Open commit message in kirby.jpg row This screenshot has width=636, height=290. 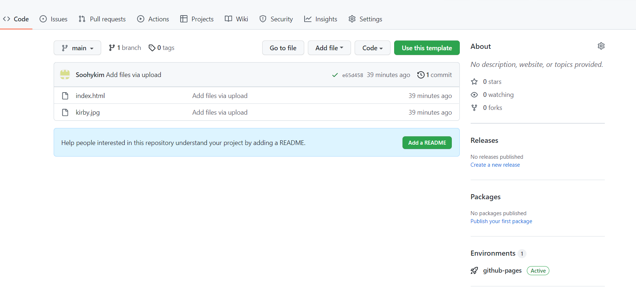click(x=220, y=112)
